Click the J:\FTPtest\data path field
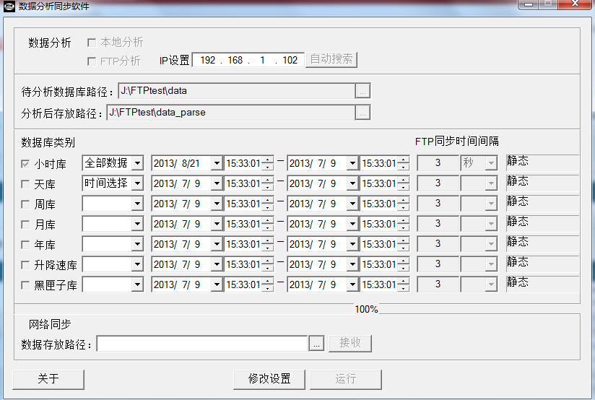This screenshot has height=400, width=595. tap(237, 91)
